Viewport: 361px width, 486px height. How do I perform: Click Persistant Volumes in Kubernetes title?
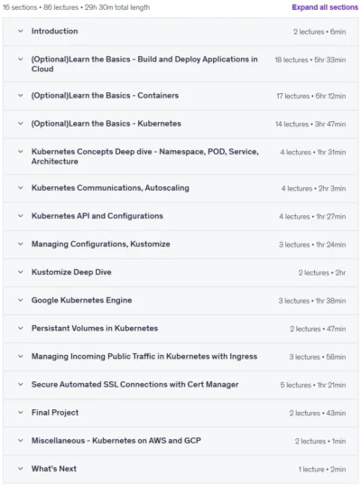point(95,328)
